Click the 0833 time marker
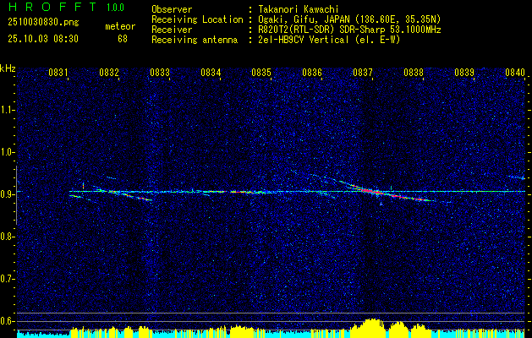This screenshot has width=532, height=338. click(160, 72)
